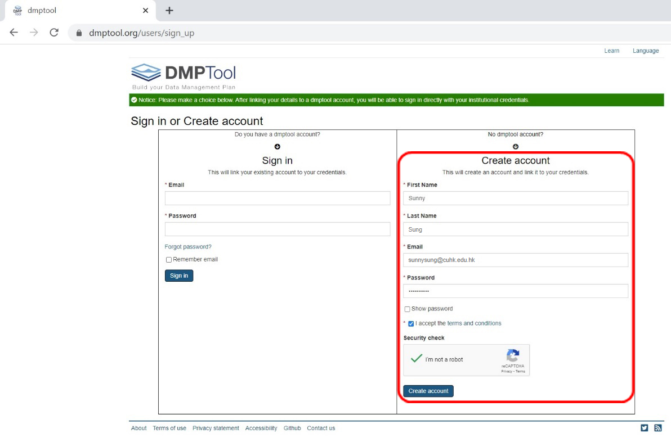Open the reCAPTCHA Terms link
The width and height of the screenshot is (671, 438).
[x=520, y=371]
